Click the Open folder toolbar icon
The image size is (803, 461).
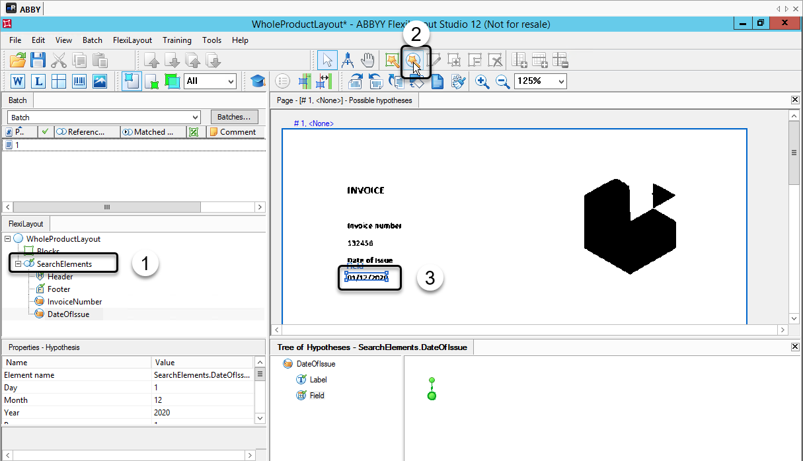[x=18, y=61]
